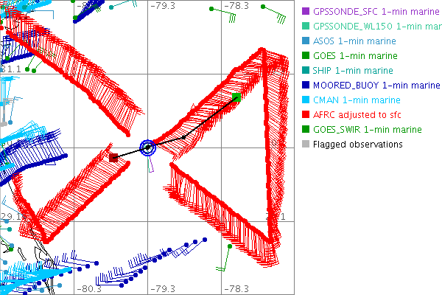
Task: Click the cyan CMAN legend swatch
Action: coord(306,100)
